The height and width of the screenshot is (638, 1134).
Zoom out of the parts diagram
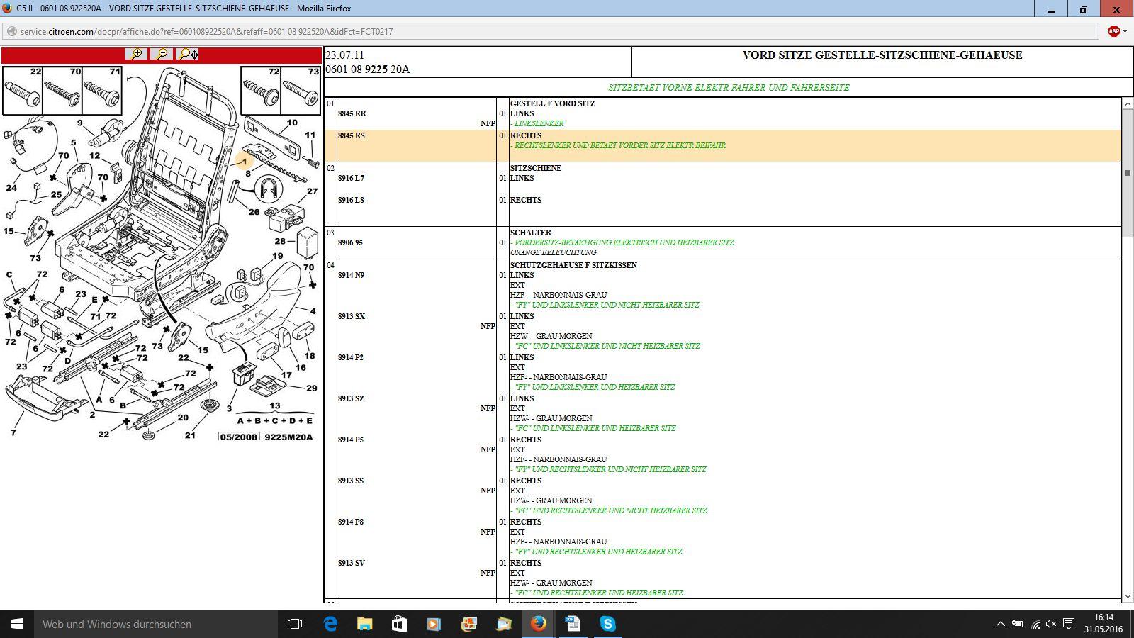162,54
